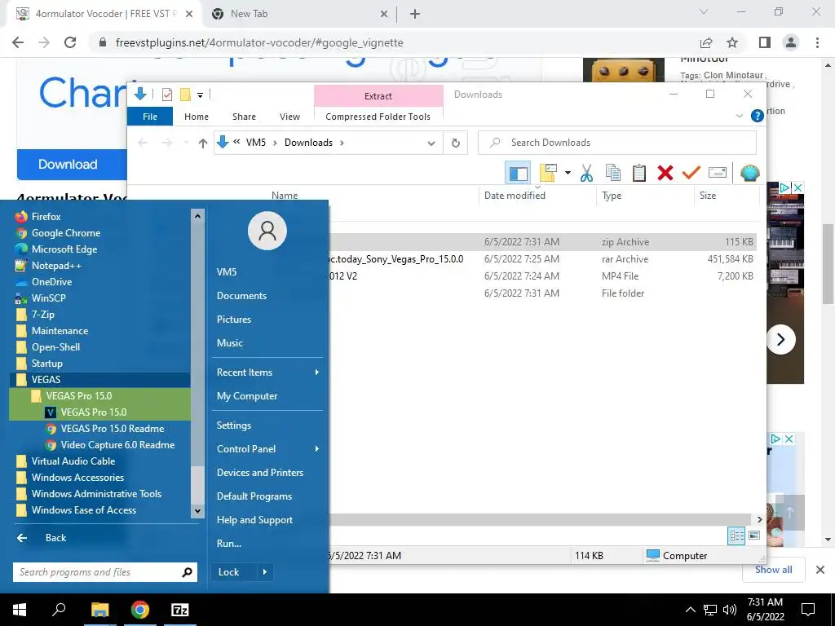Click the Paste clipboard icon in Explorer toolbar
The image size is (835, 626).
coord(639,173)
